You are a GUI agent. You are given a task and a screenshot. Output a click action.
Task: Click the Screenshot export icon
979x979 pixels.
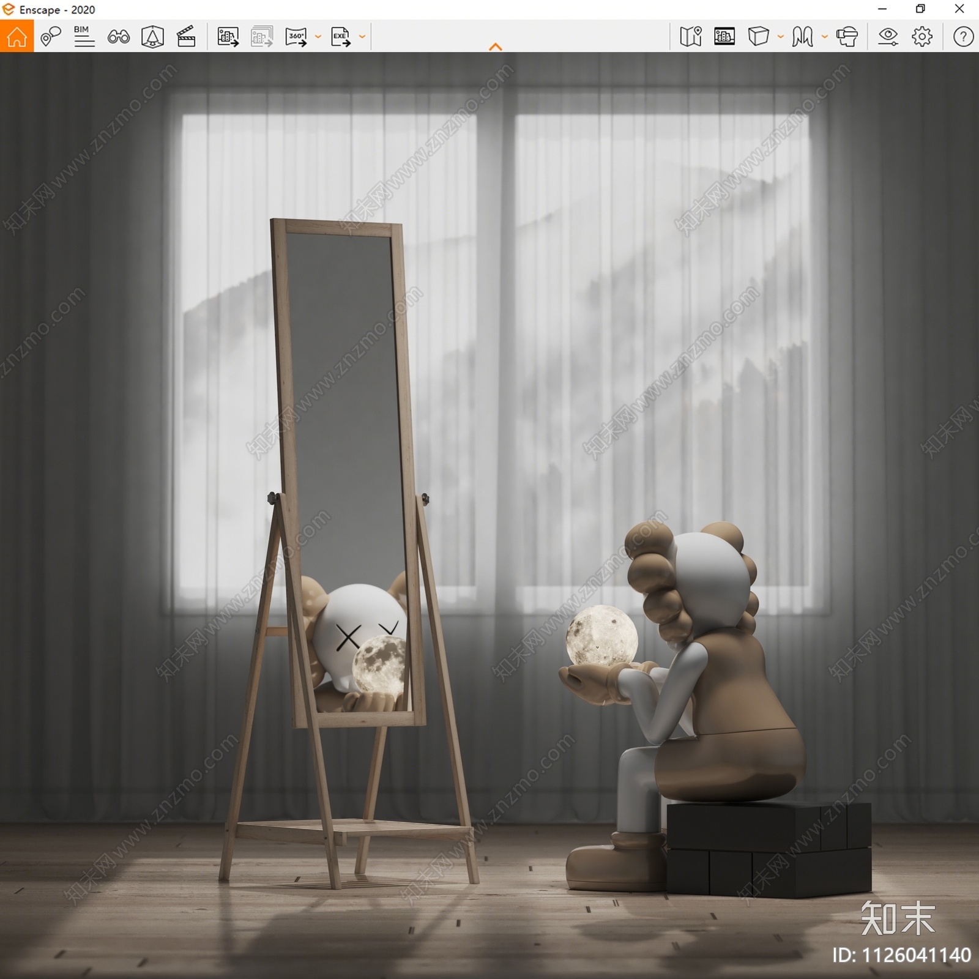228,37
